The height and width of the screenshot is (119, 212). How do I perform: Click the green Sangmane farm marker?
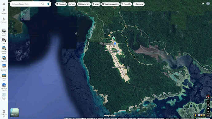[113, 38]
